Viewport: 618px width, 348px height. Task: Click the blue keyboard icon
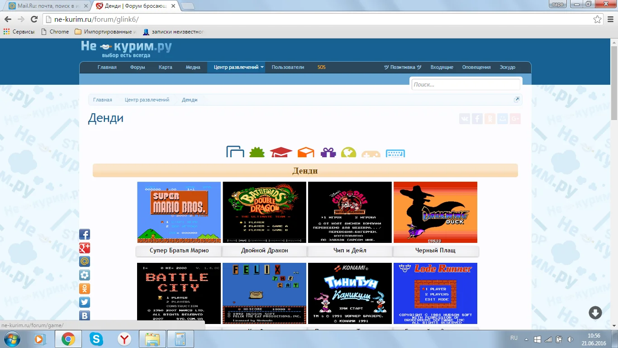tap(395, 153)
